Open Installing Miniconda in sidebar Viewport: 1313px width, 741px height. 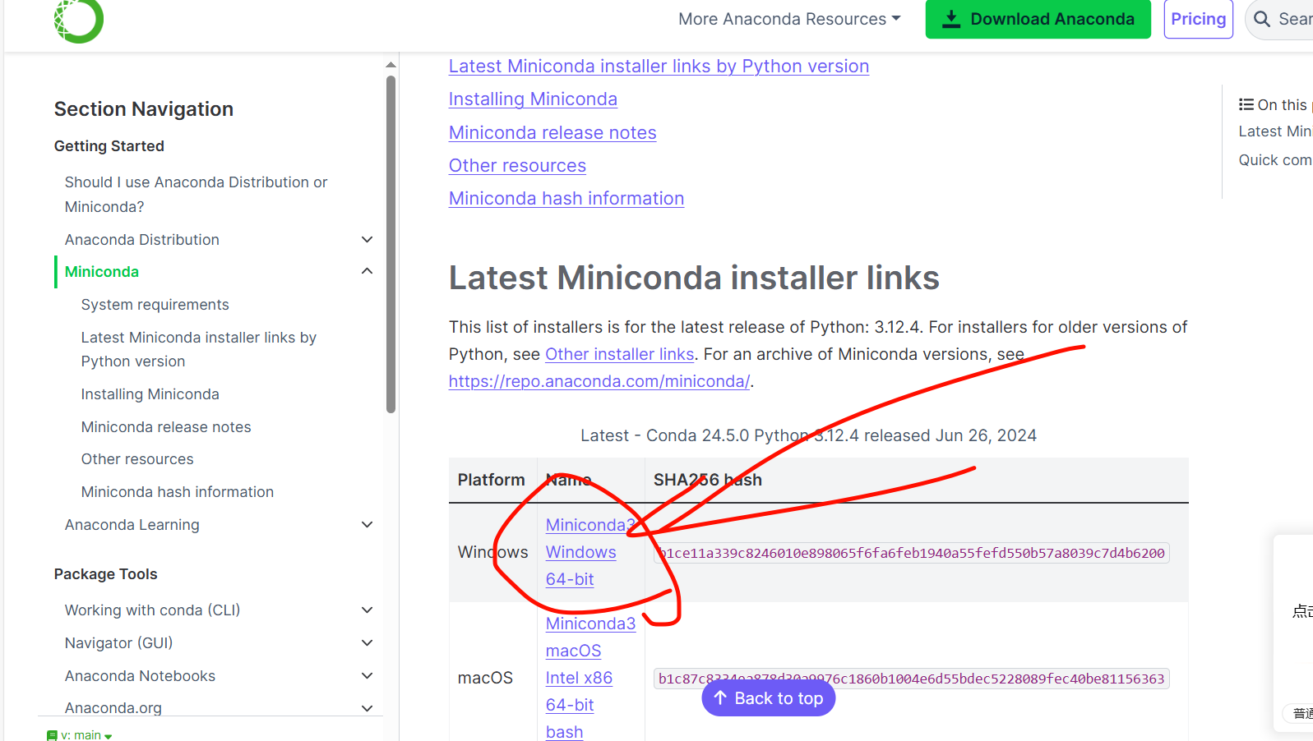pyautogui.click(x=150, y=394)
